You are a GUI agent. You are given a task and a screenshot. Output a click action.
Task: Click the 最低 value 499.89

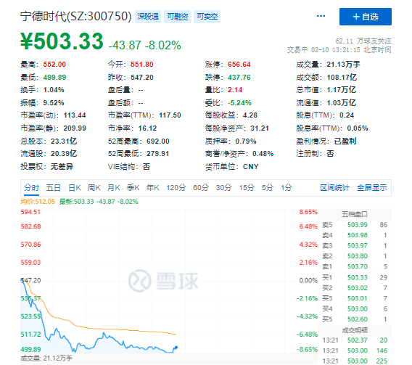coord(54,78)
